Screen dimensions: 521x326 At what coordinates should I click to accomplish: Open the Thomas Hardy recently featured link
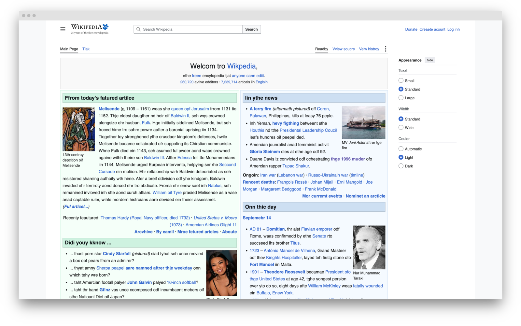point(145,218)
